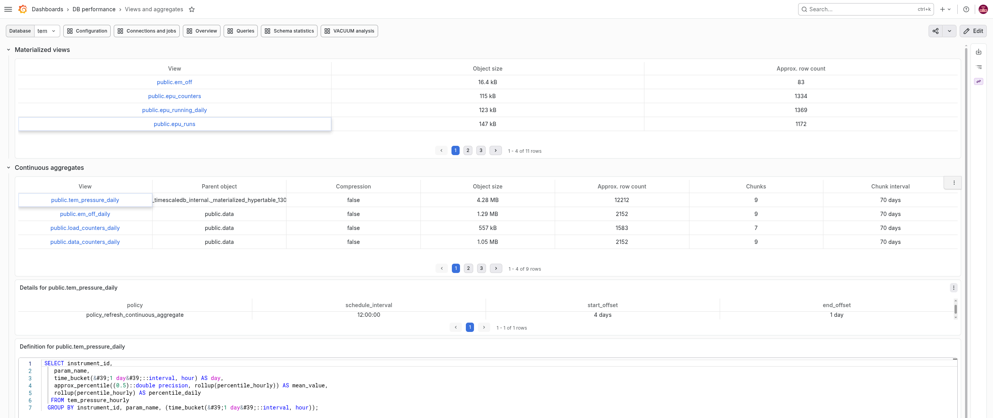Open the outline list icon in sidebar
The image size is (993, 418).
coord(979,67)
